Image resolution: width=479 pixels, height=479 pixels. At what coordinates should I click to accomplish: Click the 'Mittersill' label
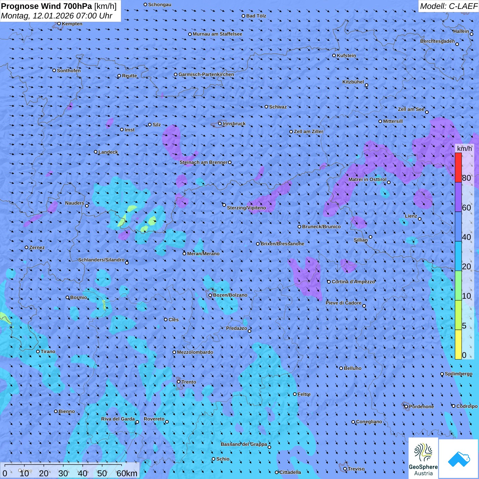[393, 121]
